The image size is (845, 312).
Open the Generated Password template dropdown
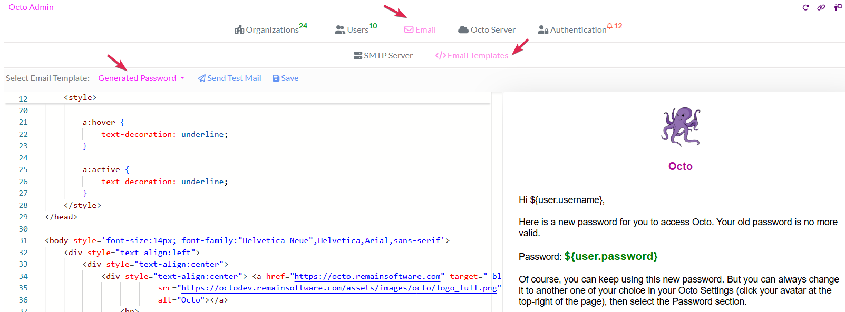click(x=141, y=78)
